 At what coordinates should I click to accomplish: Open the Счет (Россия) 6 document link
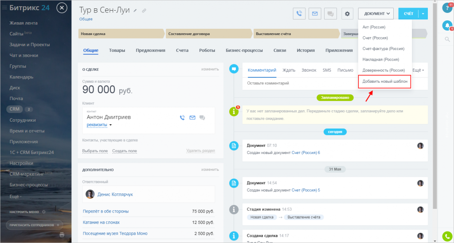(306, 153)
